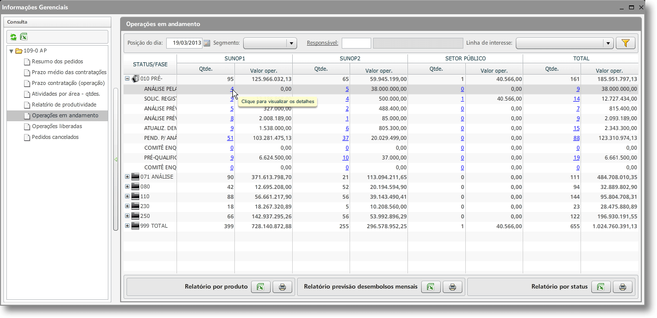
Task: Click the value 125.966.032,13 in 010 PRÉ- row
Action: point(271,79)
